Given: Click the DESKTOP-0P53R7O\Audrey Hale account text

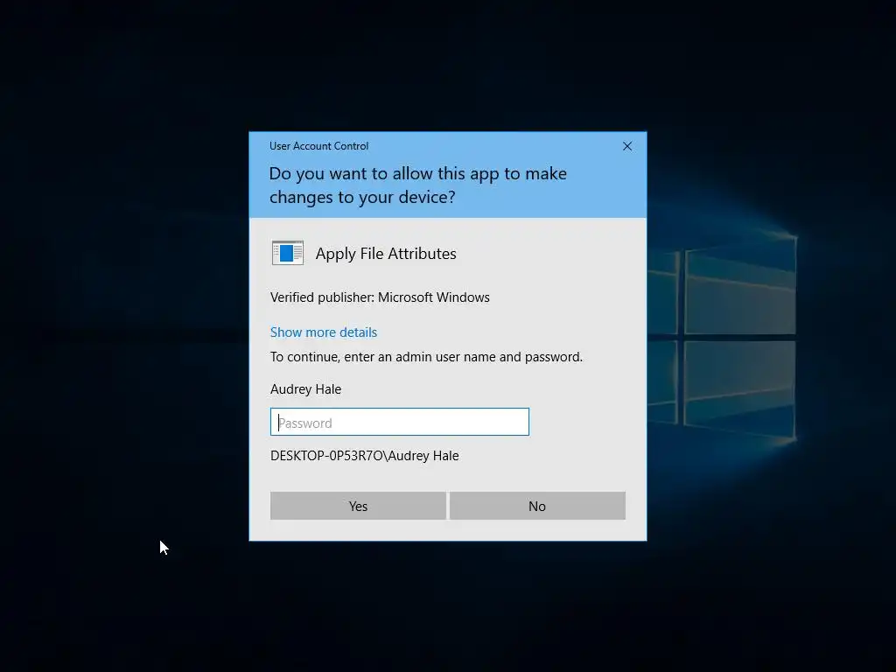Looking at the screenshot, I should click(x=365, y=455).
